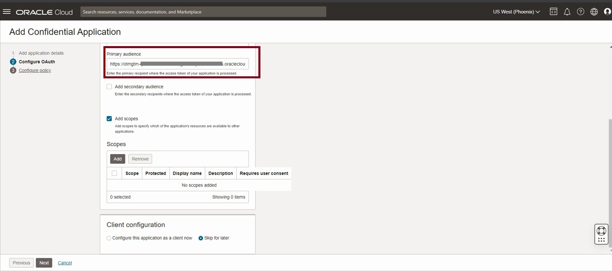Click the Protected column header
This screenshot has width=612, height=271.
pos(156,173)
